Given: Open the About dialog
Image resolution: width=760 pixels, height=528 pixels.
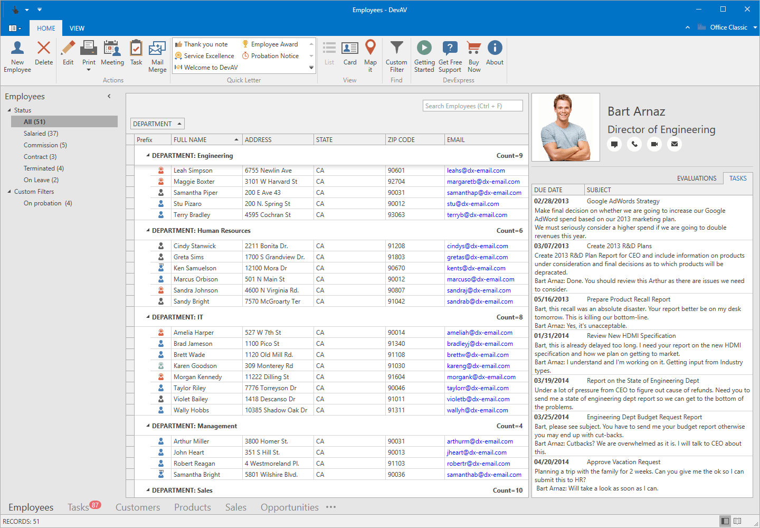Looking at the screenshot, I should [495, 55].
